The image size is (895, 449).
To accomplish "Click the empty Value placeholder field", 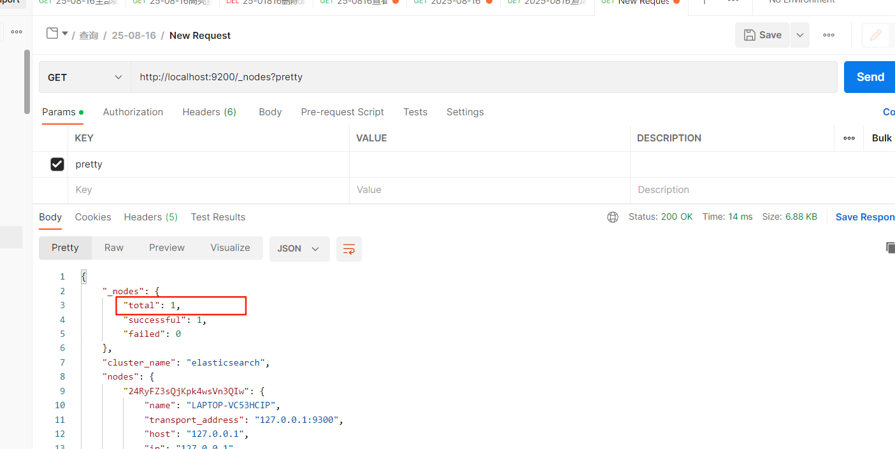I will (x=490, y=190).
